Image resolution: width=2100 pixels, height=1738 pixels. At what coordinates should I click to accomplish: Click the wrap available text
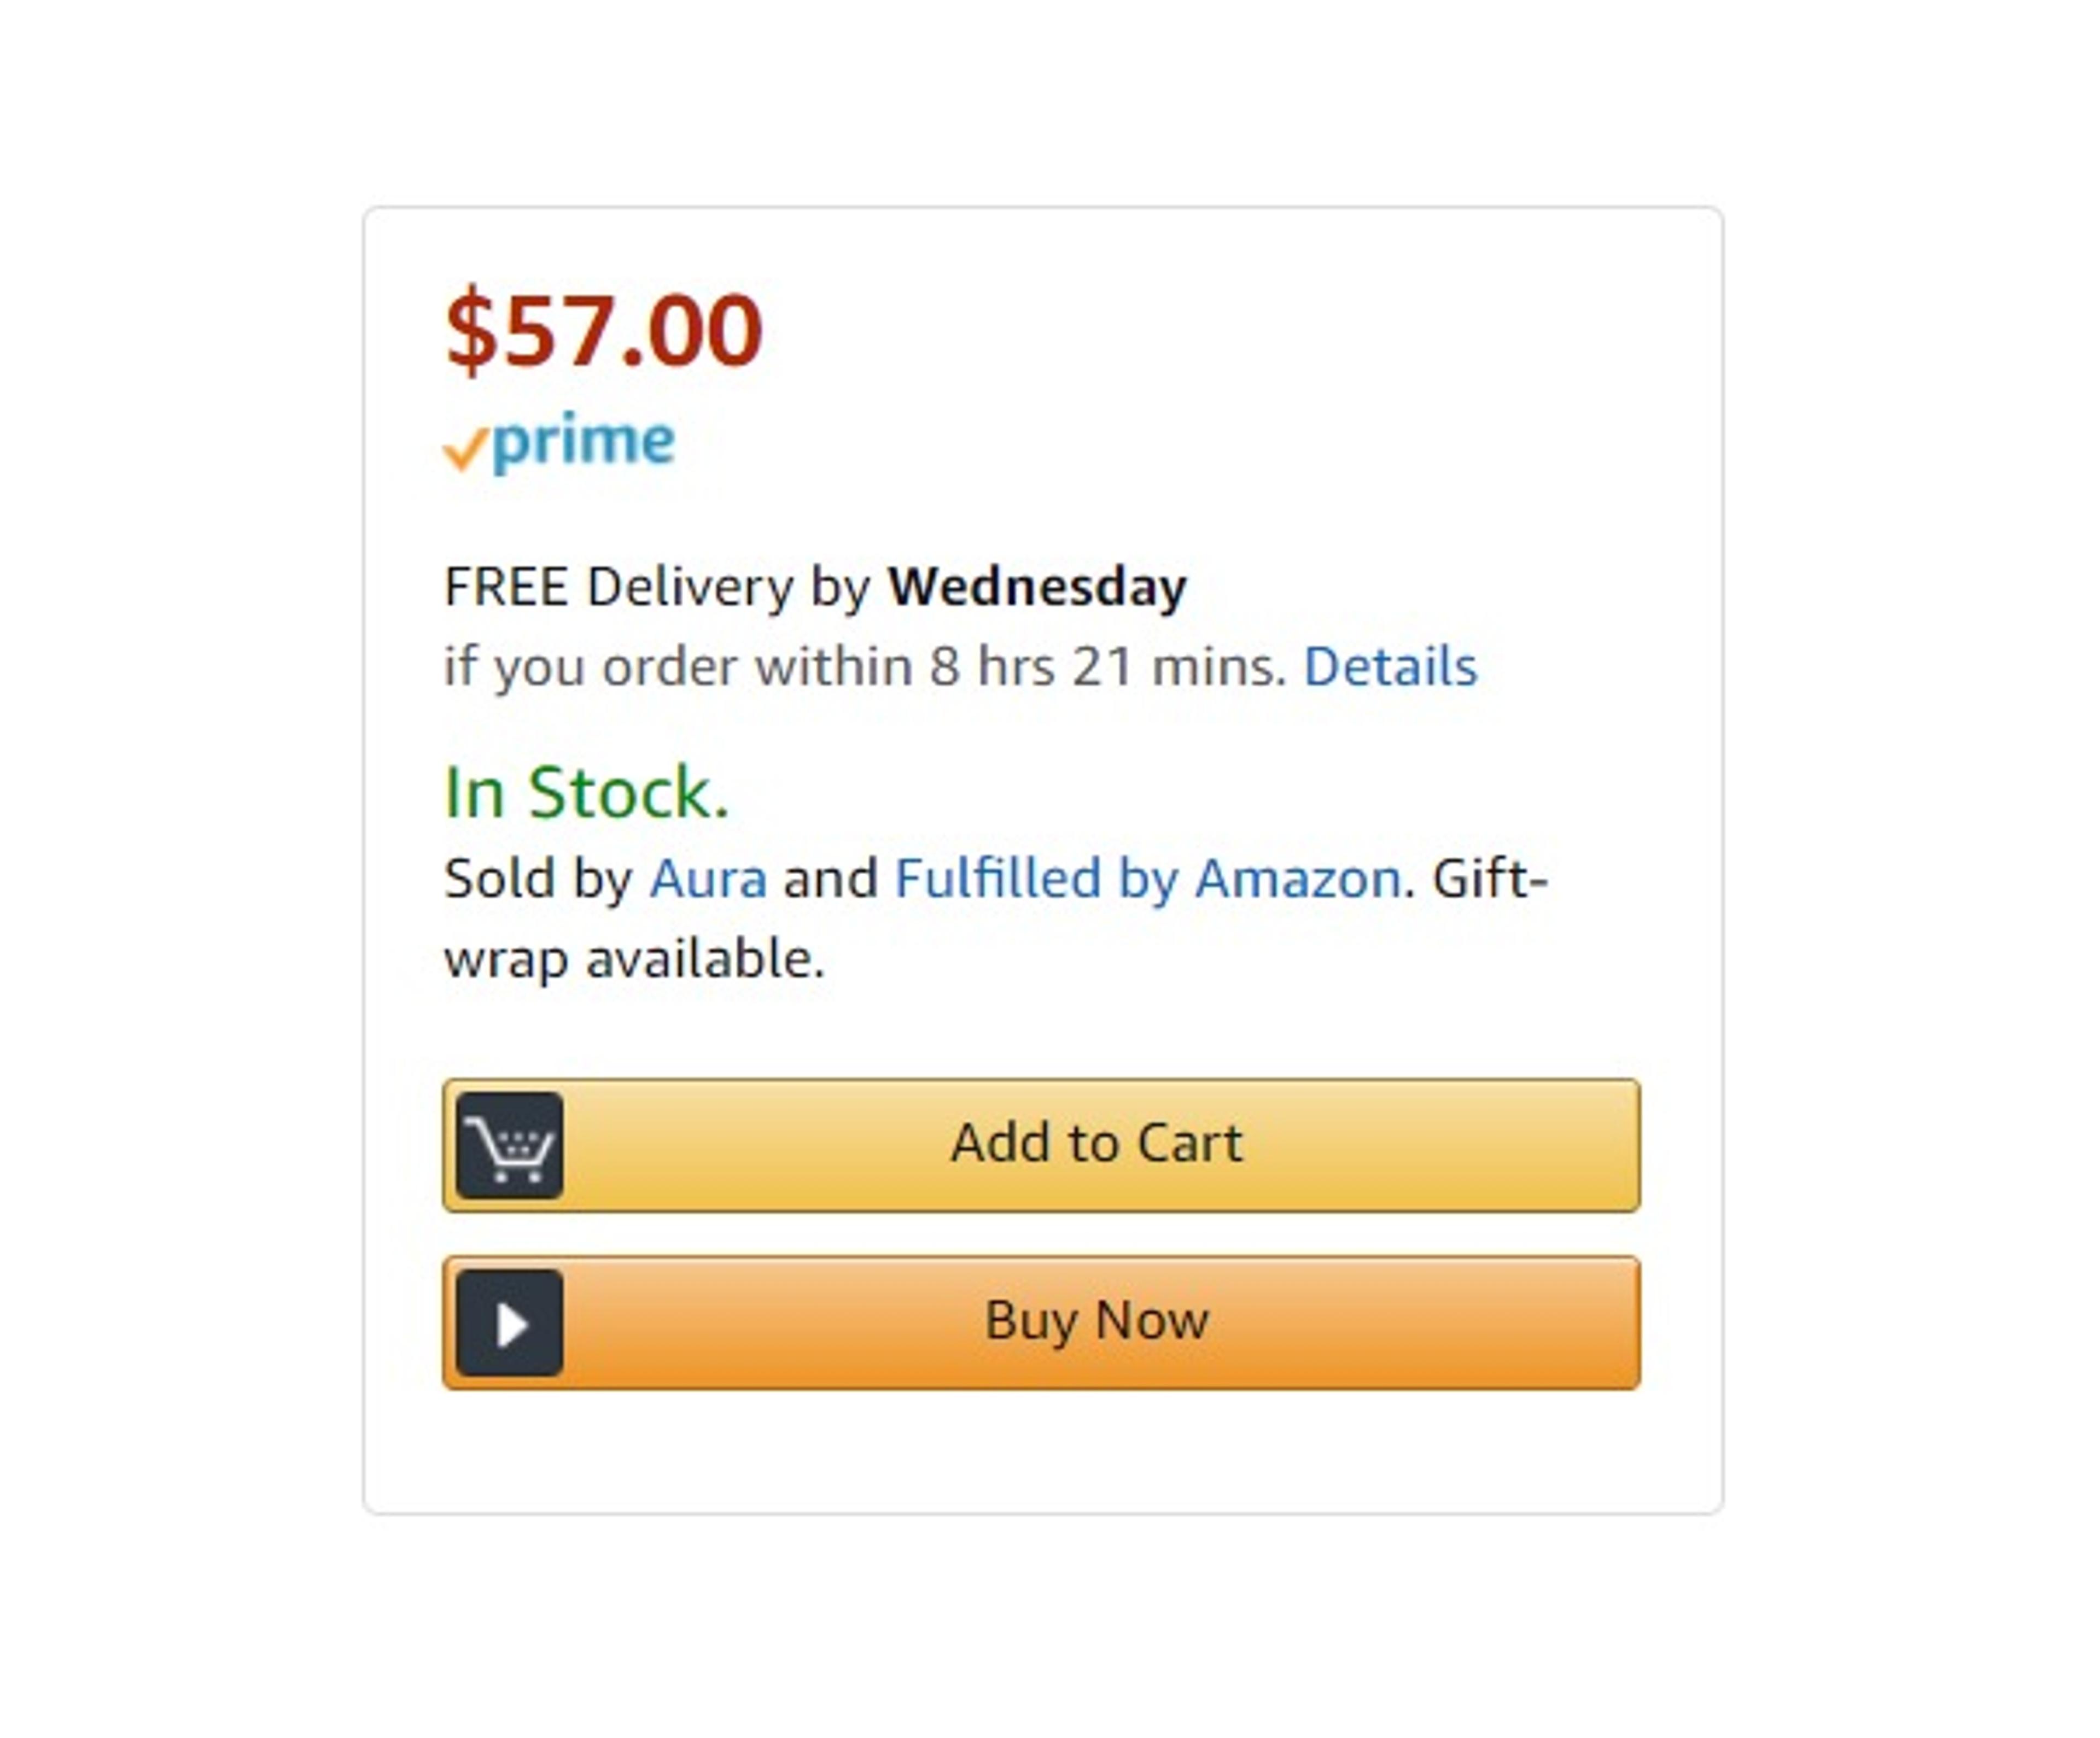[x=634, y=959]
